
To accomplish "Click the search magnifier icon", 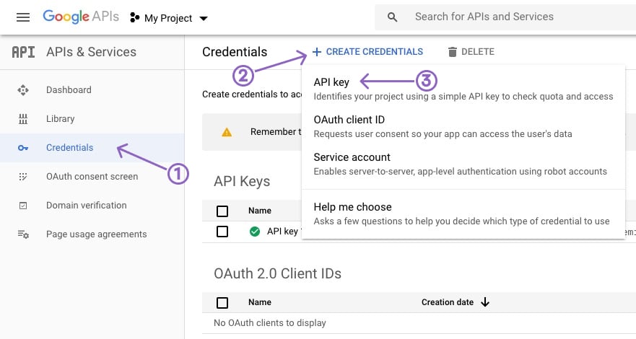I will pos(392,17).
